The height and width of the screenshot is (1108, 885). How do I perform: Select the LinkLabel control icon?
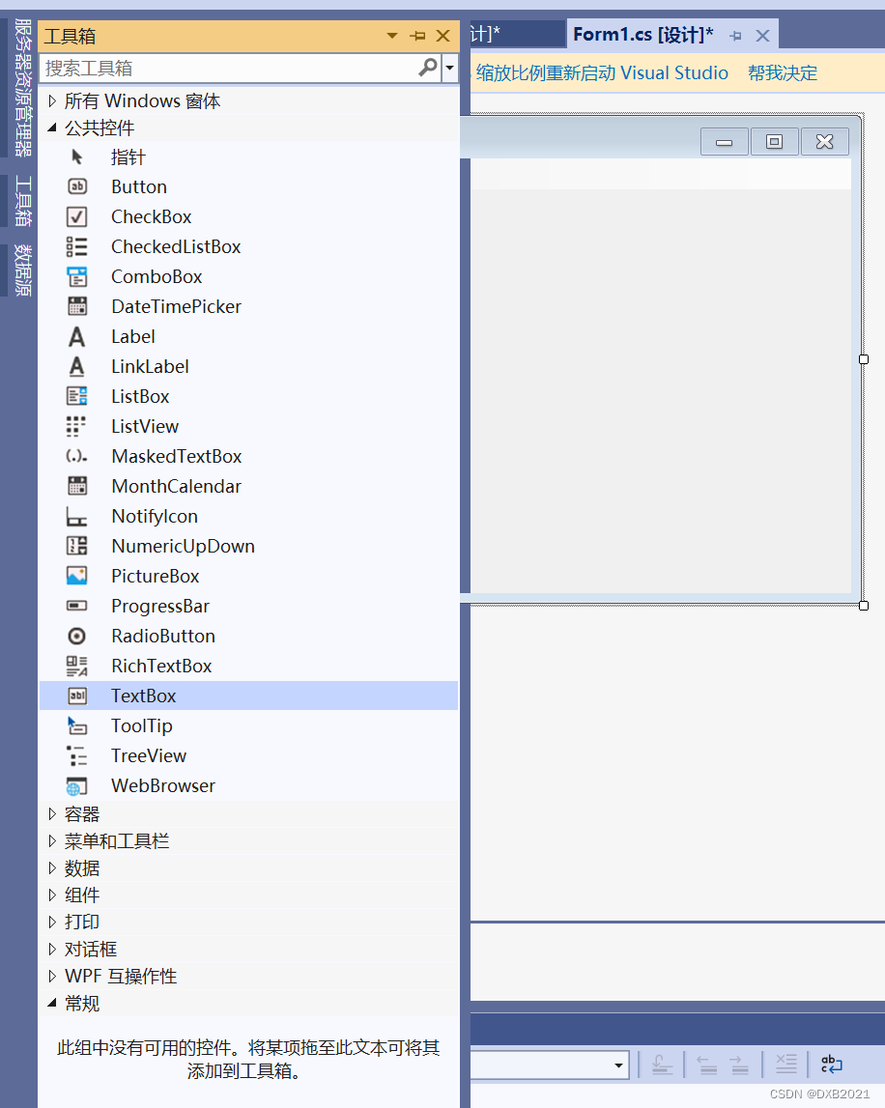(77, 366)
